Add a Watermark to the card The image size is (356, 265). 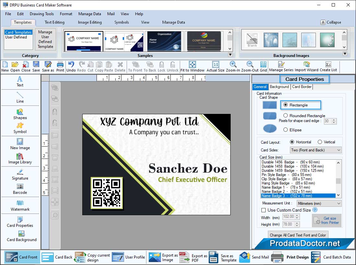click(20, 206)
